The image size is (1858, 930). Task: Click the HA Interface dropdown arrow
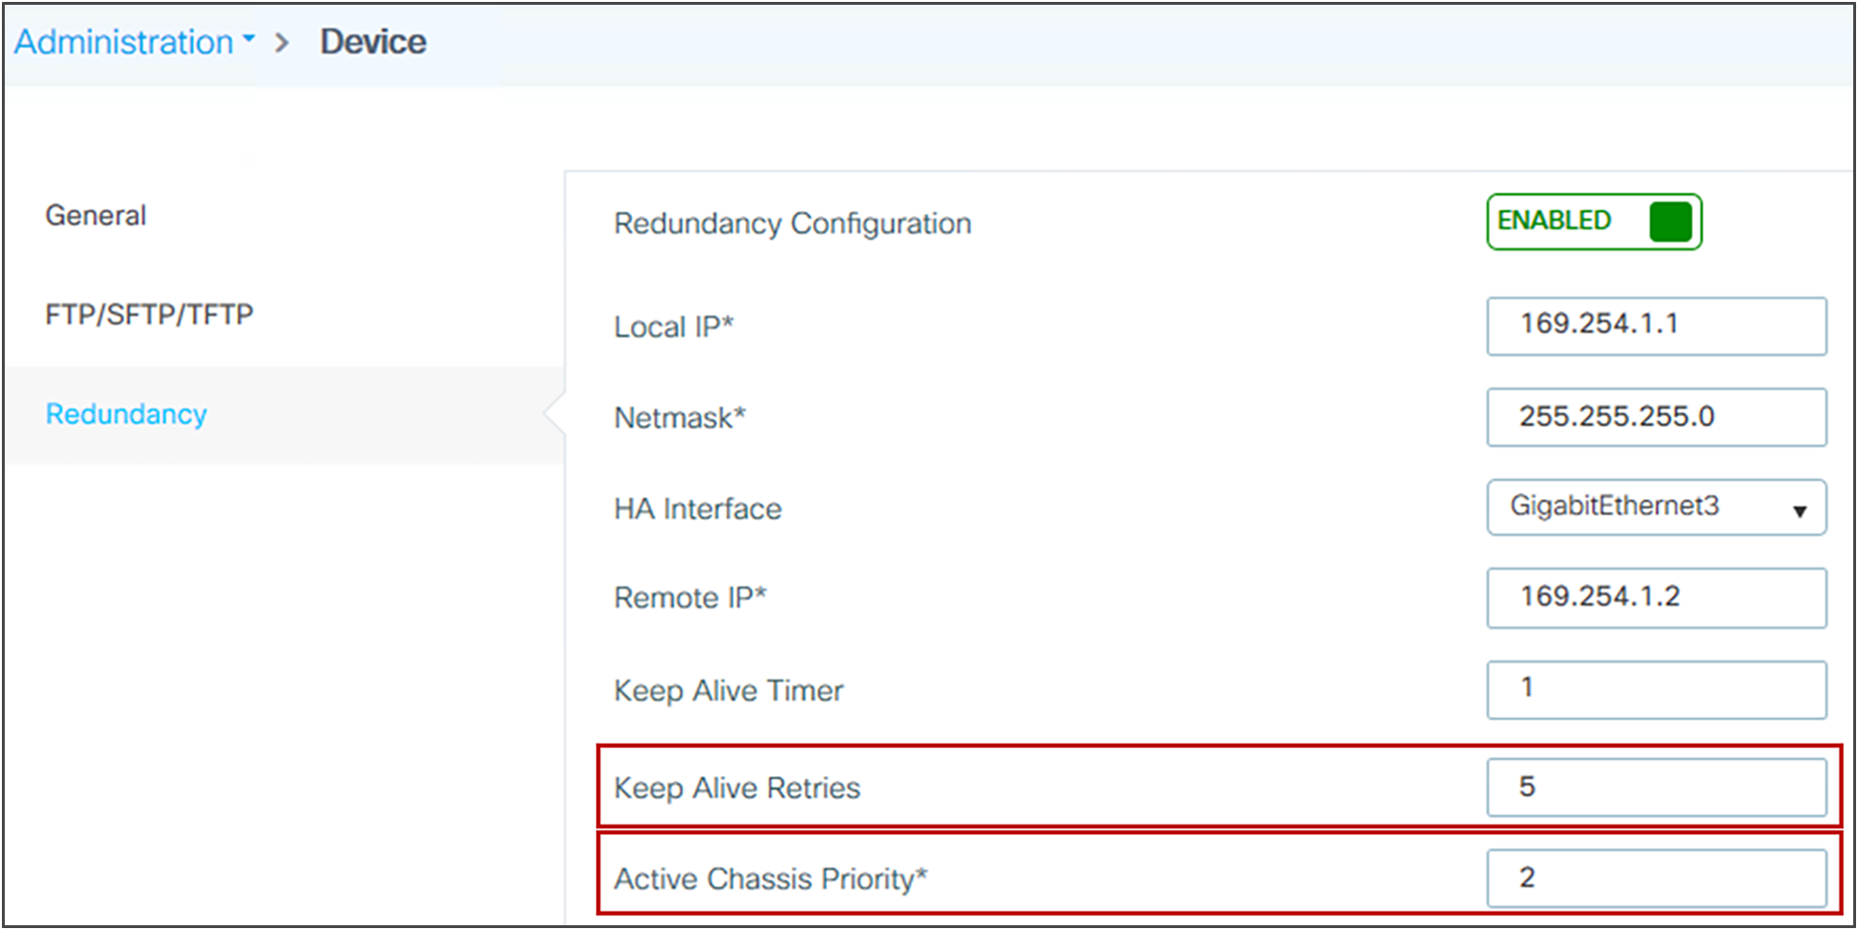[x=1799, y=512]
